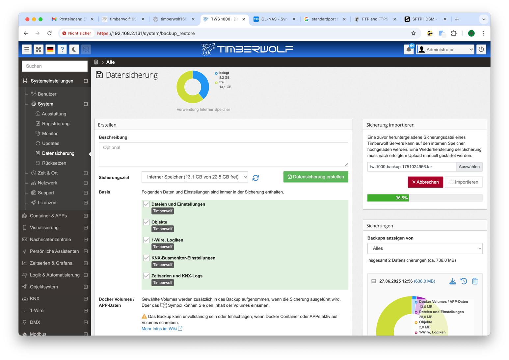Click Importieren button
Screen dimensions: 509x360
point(464,182)
